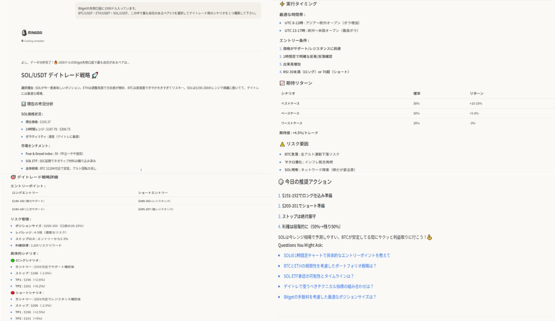Click the 利確は段階的に action
The image size is (555, 321).
(311, 226)
